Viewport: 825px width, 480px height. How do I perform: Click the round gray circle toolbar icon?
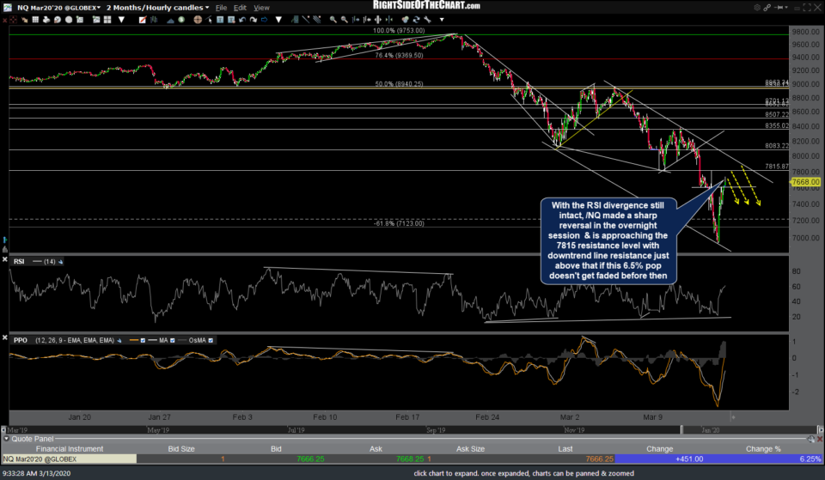click(69, 20)
